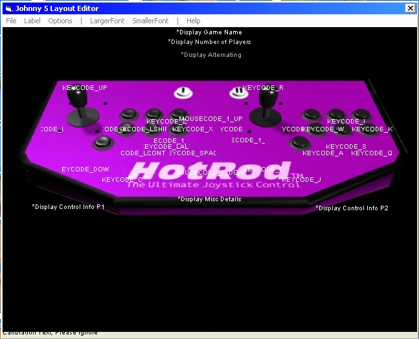Open the Label menu

[32, 21]
